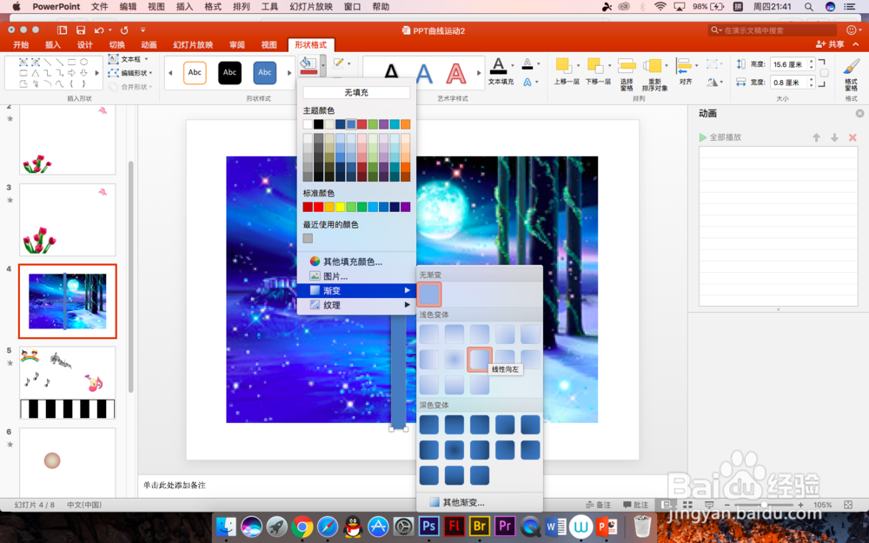Increase the 高度 height stepper
The image size is (869, 543).
(x=812, y=62)
